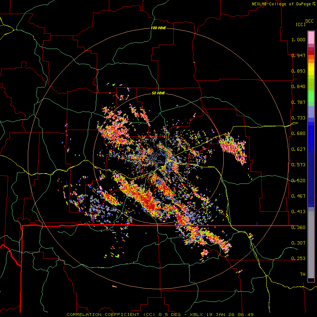Click the 0.893 legend value

tap(298, 71)
